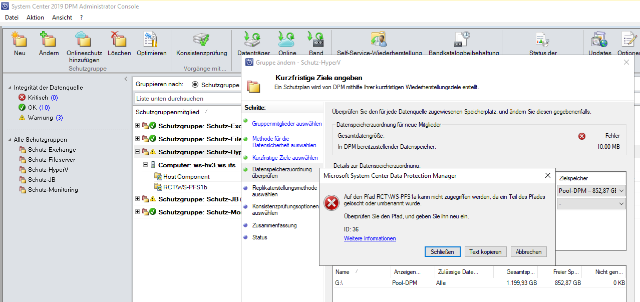Expand Schutzgruppe Schutz-Monitoring row
The image size is (640, 302).
click(138, 212)
